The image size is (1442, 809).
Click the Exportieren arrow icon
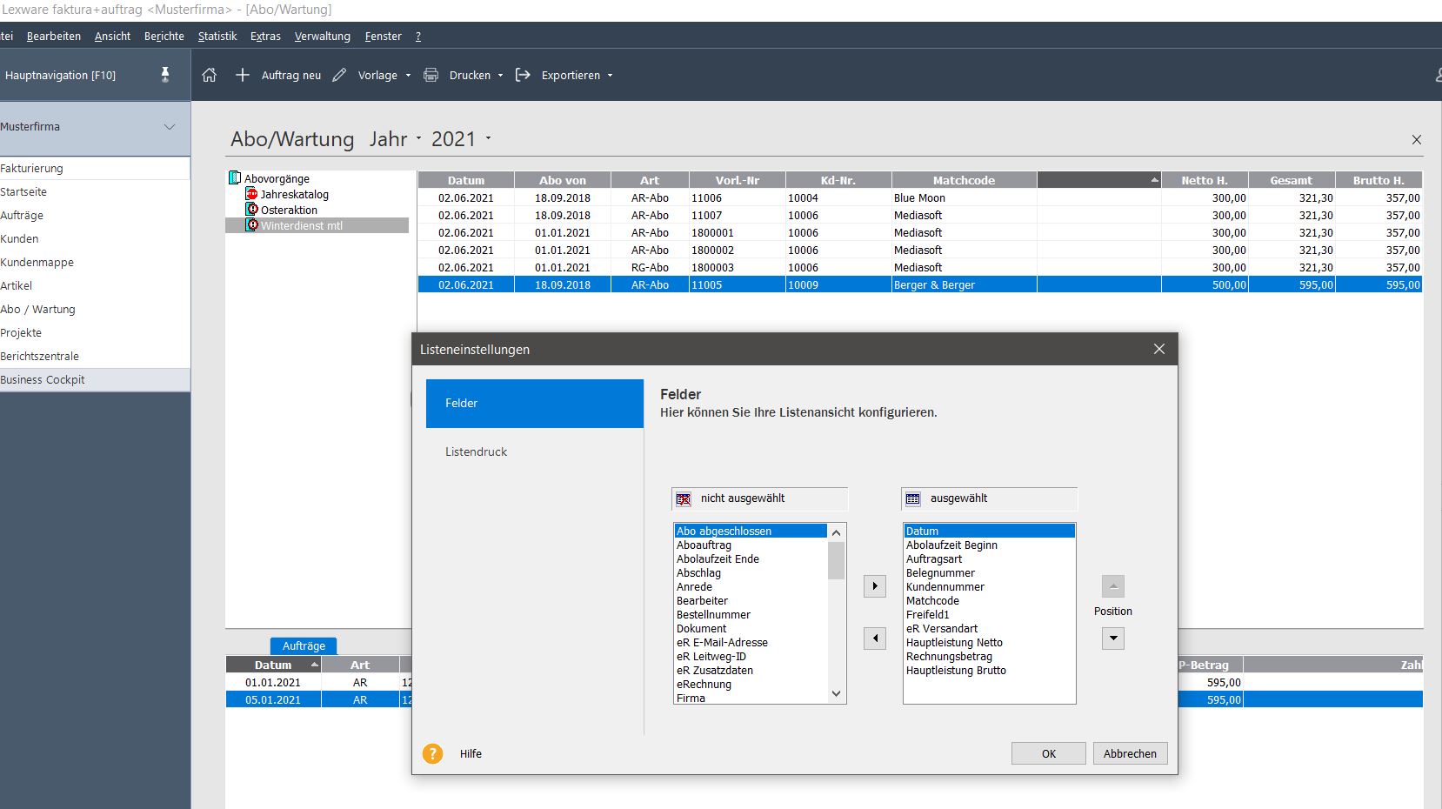(523, 75)
